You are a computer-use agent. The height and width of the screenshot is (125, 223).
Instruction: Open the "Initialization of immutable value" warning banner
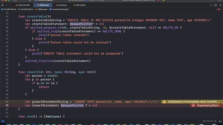192,102
